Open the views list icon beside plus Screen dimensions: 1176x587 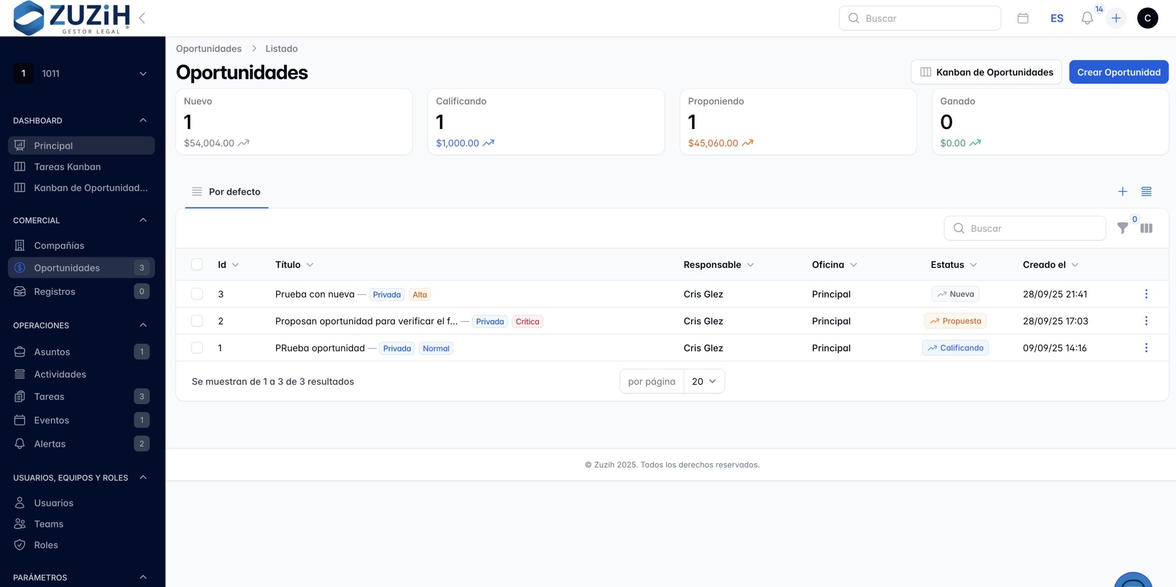tap(1146, 192)
